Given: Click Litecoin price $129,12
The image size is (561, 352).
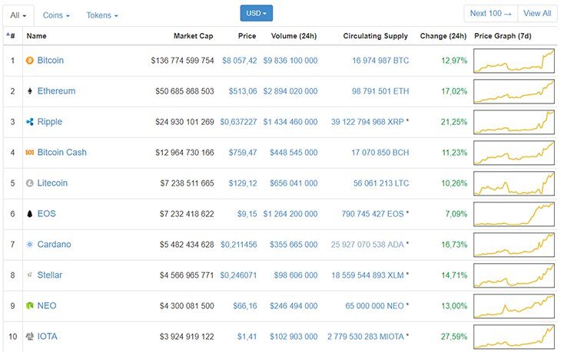Looking at the screenshot, I should (x=243, y=183).
